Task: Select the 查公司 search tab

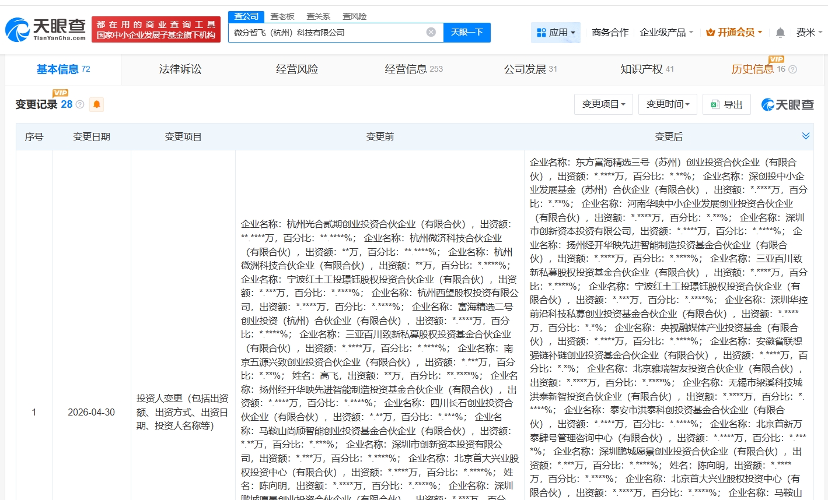Action: pos(246,16)
